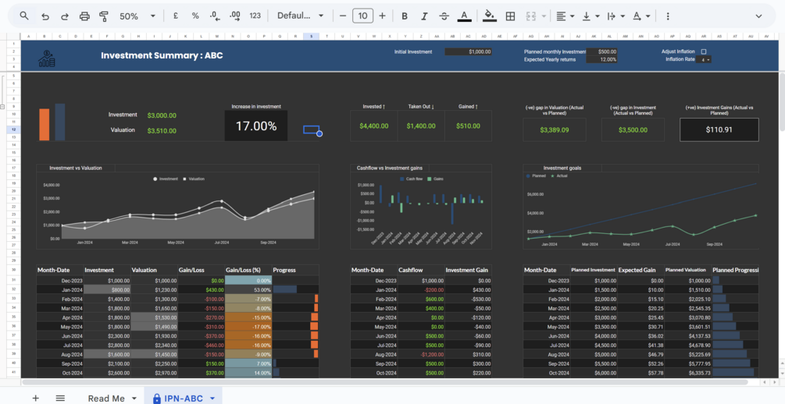Apply strikethrough formatting
The image size is (785, 404).
point(444,16)
